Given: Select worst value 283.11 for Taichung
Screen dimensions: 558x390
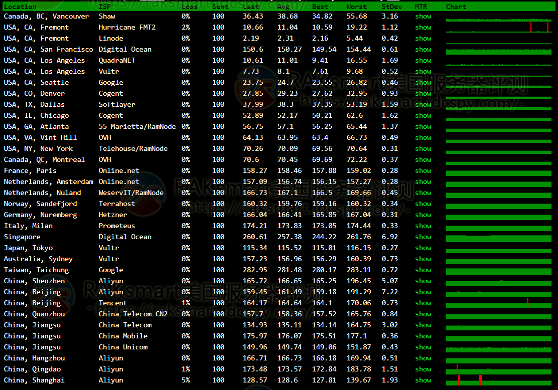Looking at the screenshot, I should click(359, 270).
